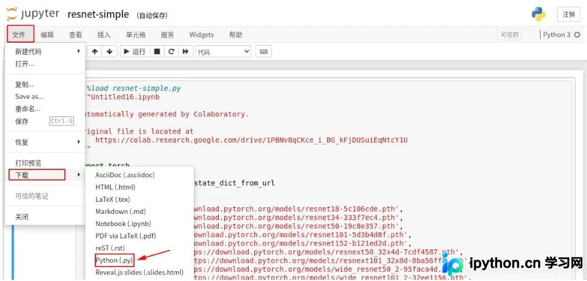Viewport: 587px width, 281px height.
Task: Click the 注销 logout button
Action: point(569,15)
